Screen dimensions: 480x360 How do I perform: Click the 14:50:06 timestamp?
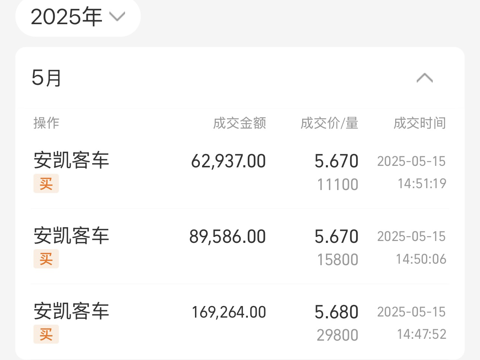(421, 259)
